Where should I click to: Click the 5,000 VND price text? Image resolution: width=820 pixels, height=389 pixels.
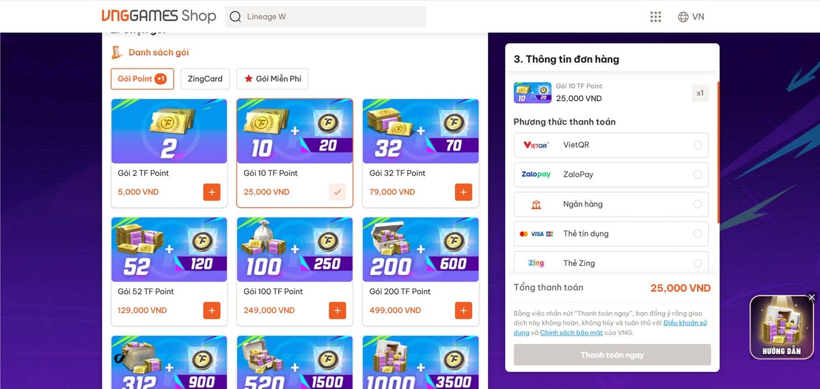tap(138, 192)
